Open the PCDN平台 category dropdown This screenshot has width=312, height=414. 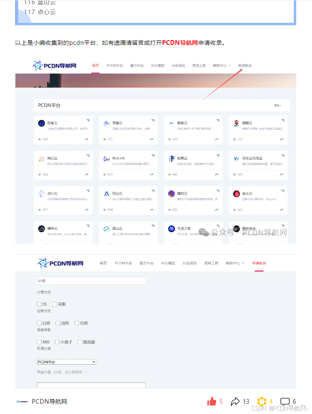pos(66,362)
